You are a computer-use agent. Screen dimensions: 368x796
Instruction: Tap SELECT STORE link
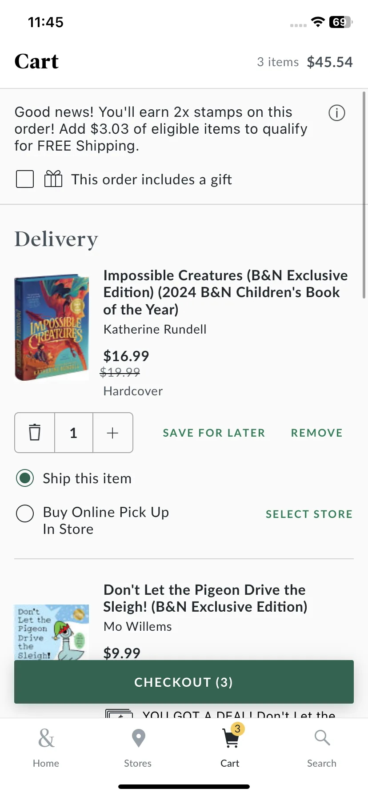click(309, 514)
